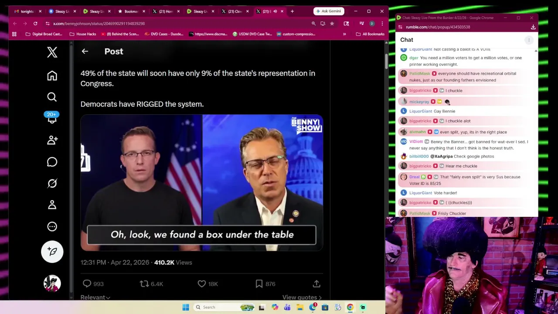
Task: Switch to the (21) Home X tab
Action: 166,11
